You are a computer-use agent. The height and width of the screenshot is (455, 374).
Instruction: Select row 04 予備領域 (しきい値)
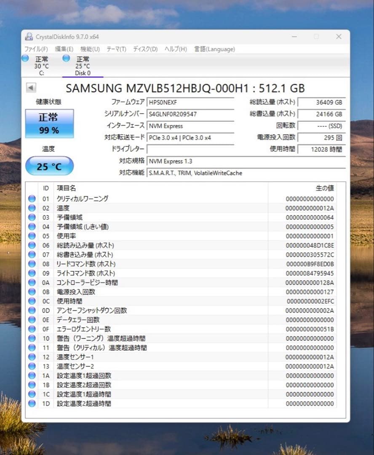[182, 227]
